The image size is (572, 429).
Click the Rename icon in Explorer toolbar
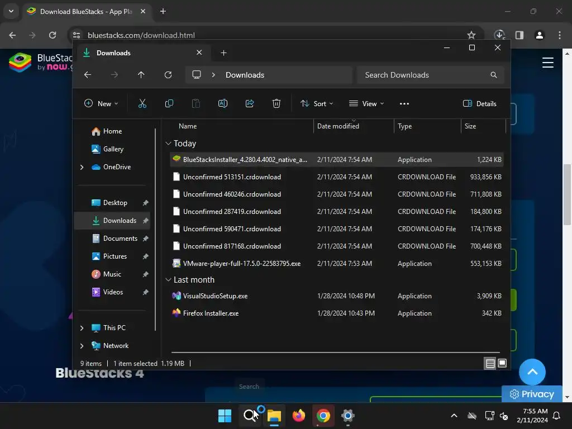[x=223, y=103]
